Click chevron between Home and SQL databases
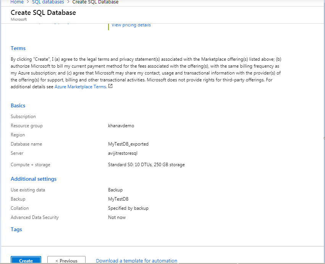 [x=28, y=2]
